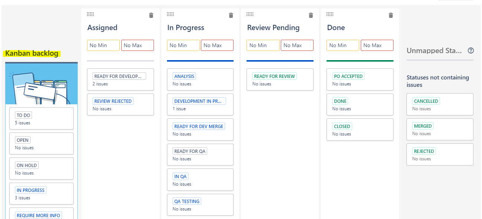Select the REQUIRE MORE INFO status card
Image resolution: width=482 pixels, height=219 pixels.
41,213
